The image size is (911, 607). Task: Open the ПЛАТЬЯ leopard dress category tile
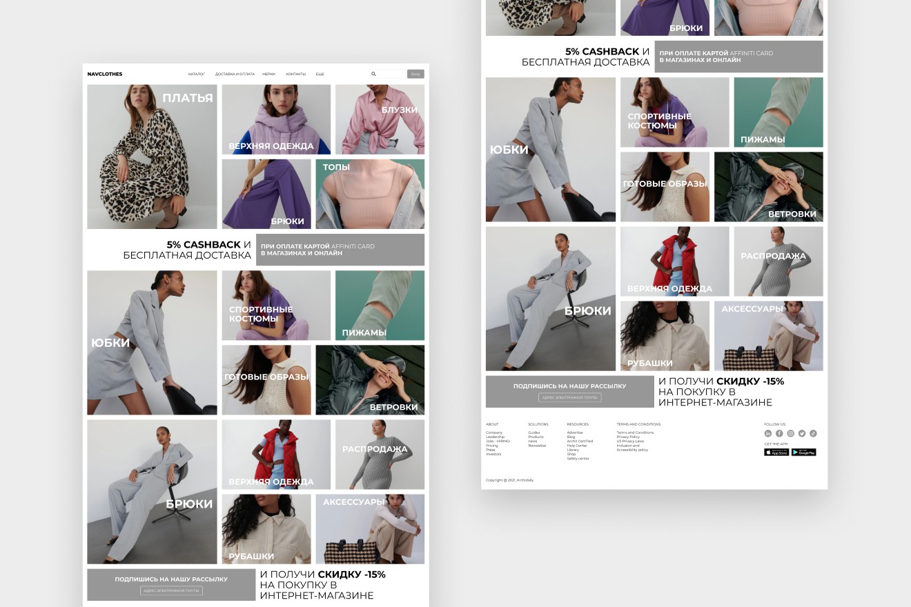(x=152, y=157)
